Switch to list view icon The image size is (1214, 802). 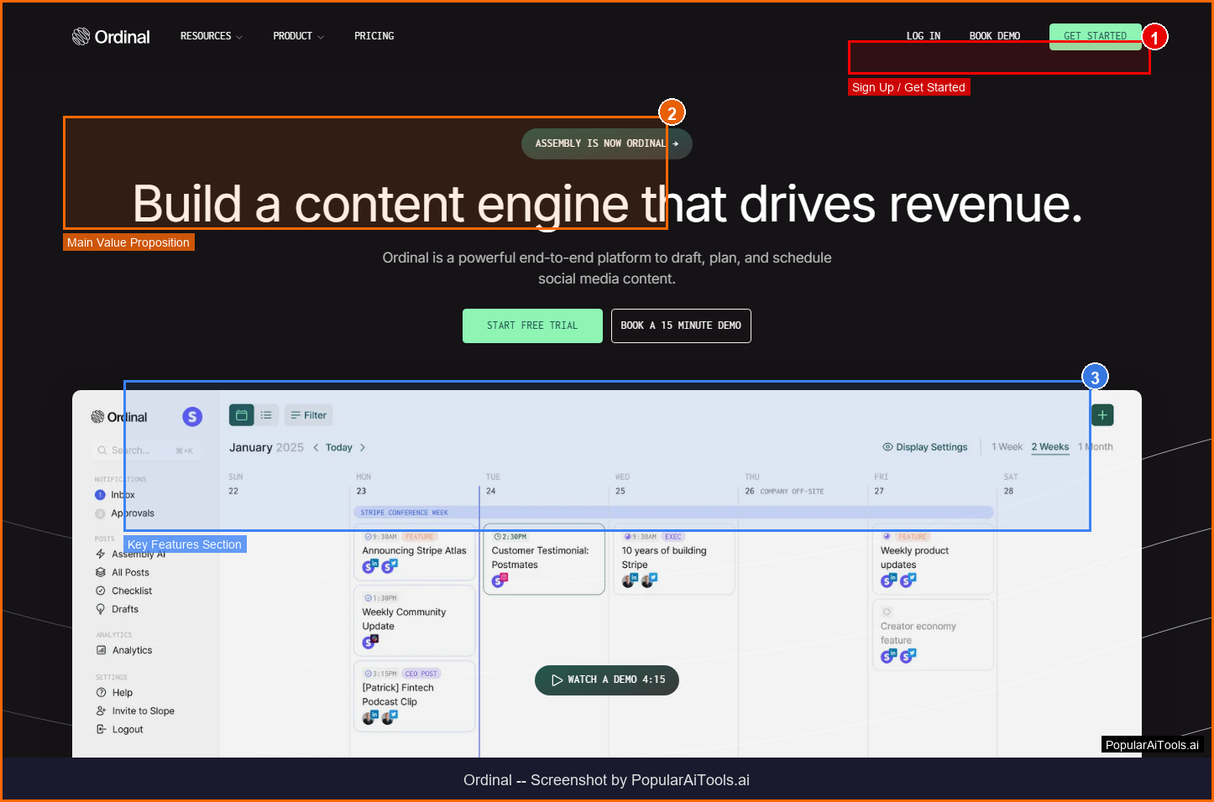click(x=266, y=415)
